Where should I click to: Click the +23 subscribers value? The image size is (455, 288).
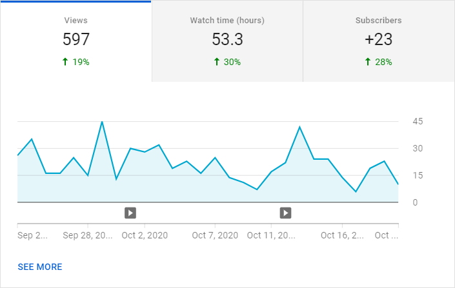tap(379, 39)
